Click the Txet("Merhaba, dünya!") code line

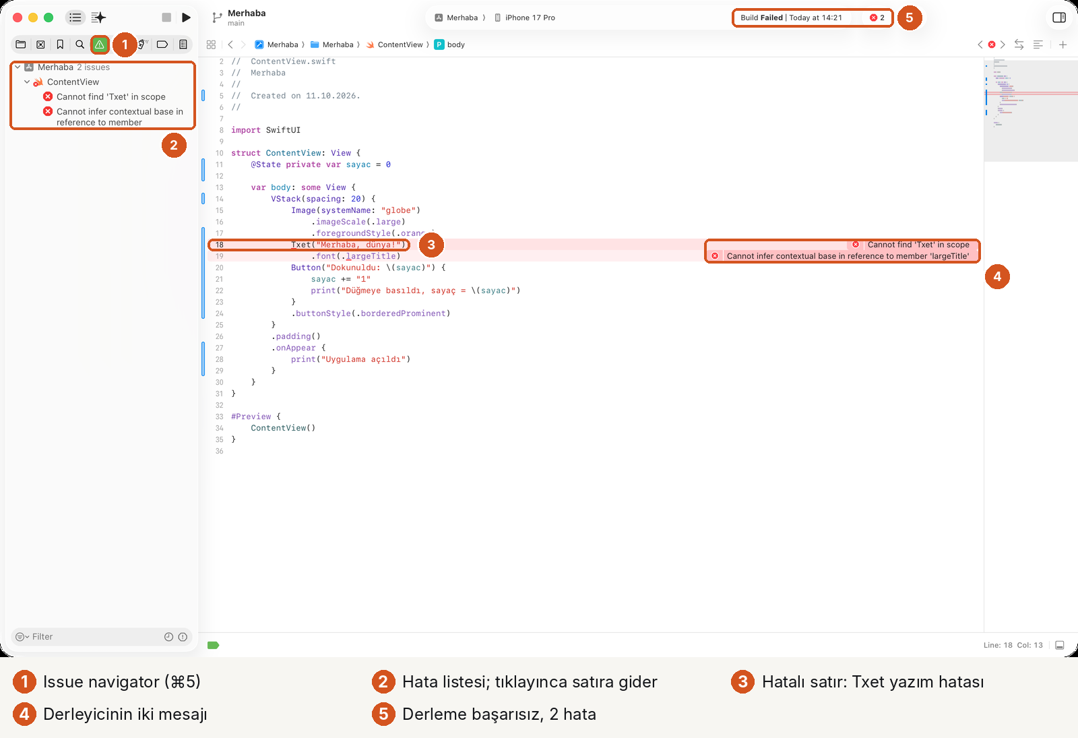click(x=348, y=245)
